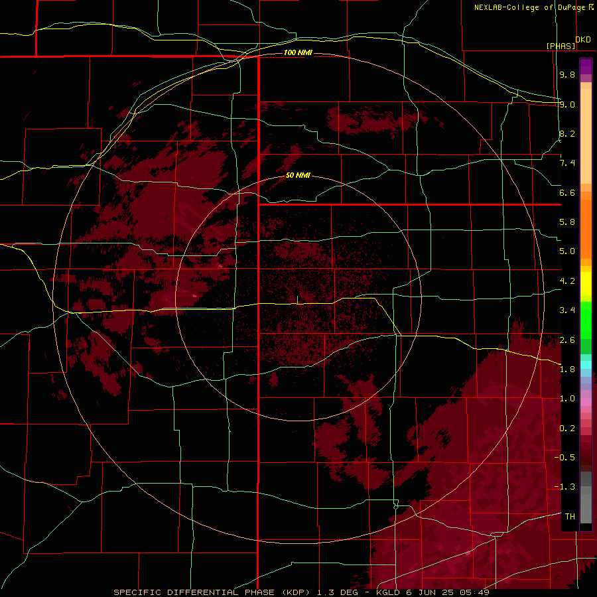The height and width of the screenshot is (597, 597).
Task: Click the DKD unit label
Action: [x=583, y=40]
